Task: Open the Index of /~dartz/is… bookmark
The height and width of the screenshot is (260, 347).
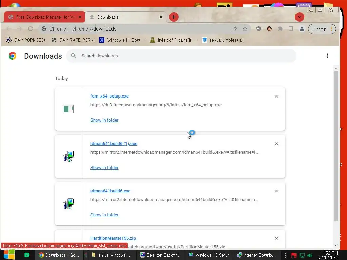Action: pos(173,40)
